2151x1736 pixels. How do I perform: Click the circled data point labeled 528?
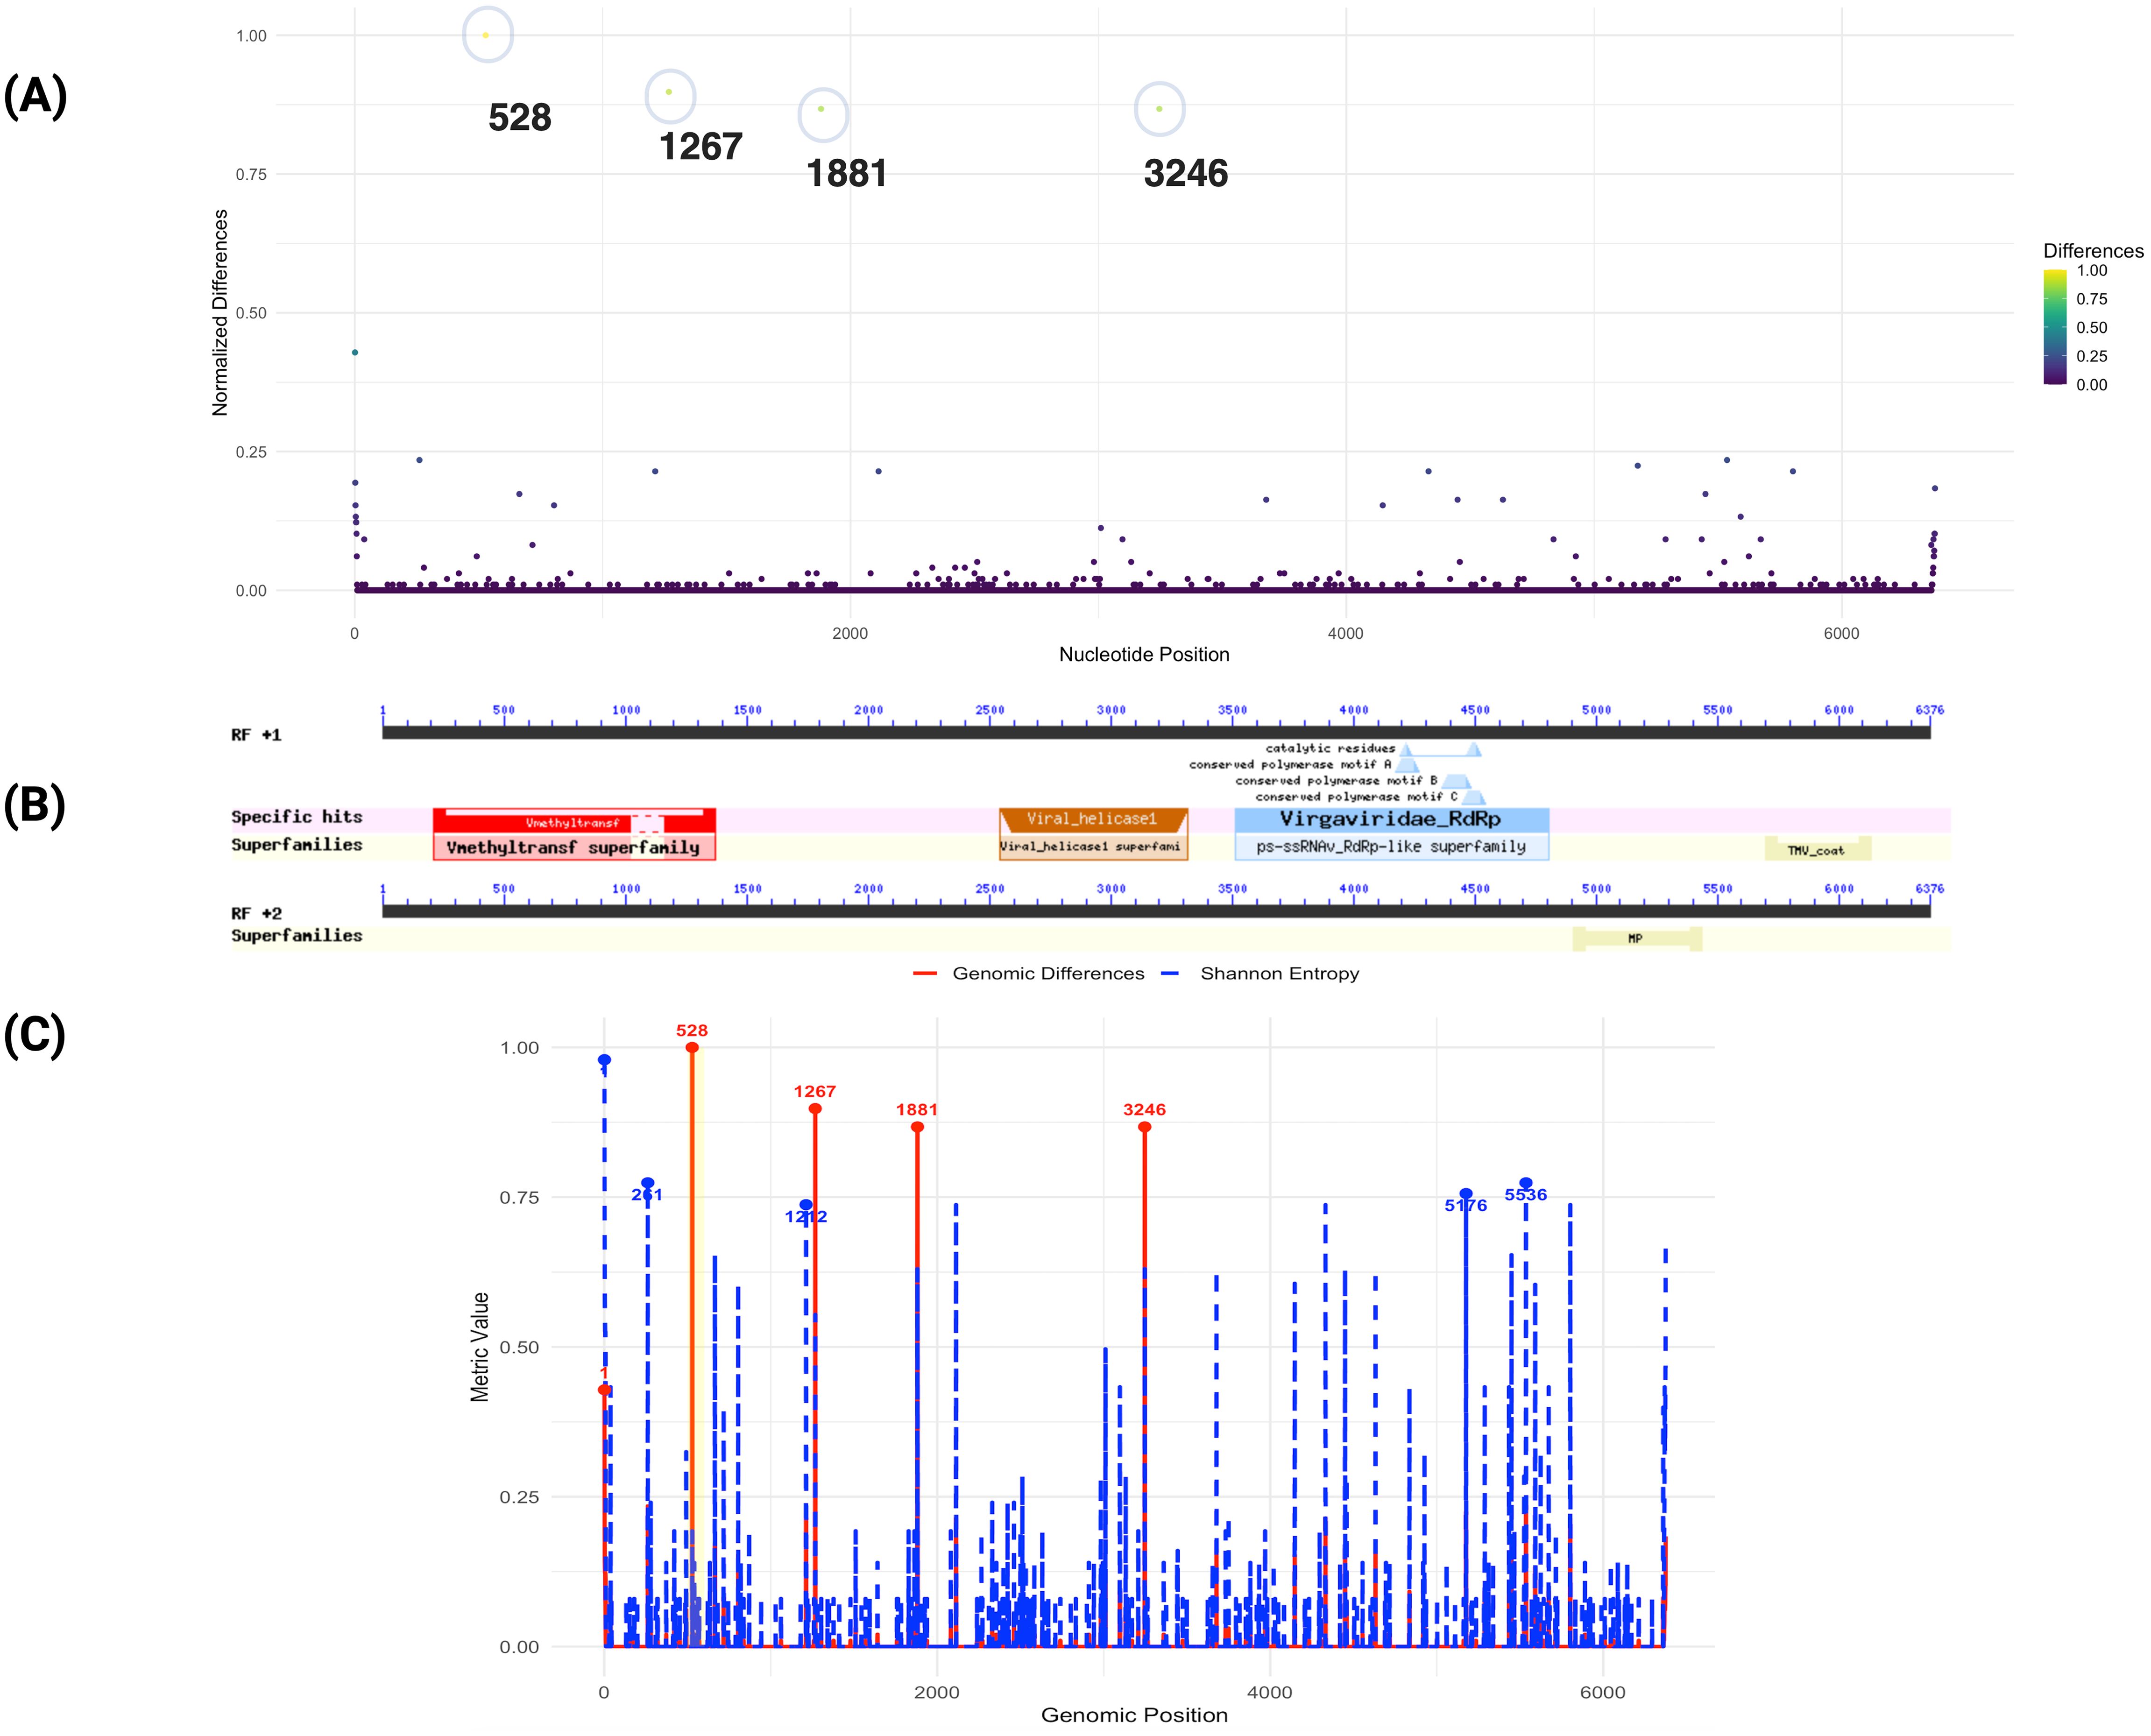point(486,35)
